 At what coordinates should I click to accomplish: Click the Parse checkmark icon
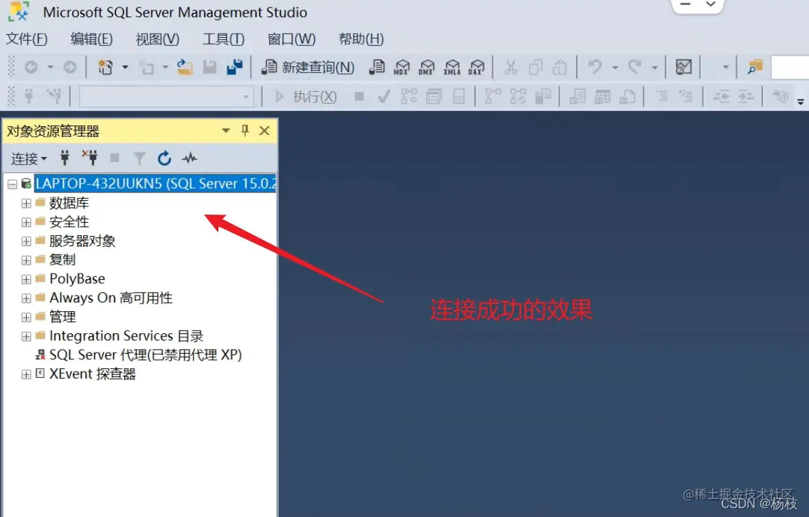click(383, 96)
